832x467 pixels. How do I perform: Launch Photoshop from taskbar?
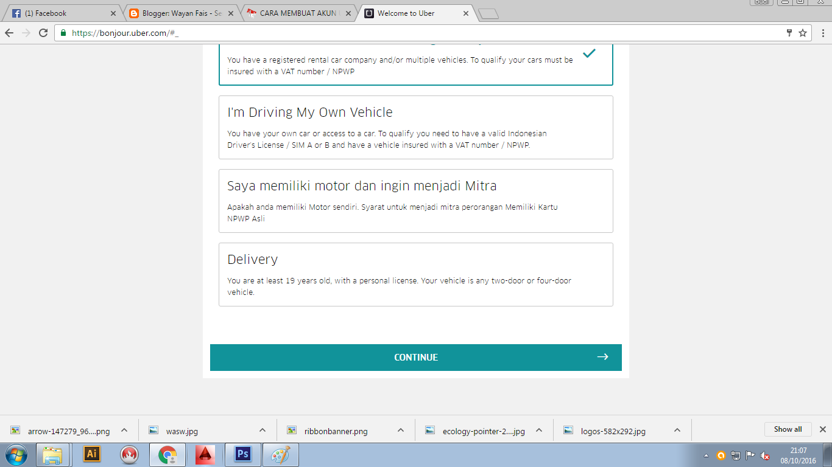[x=243, y=454]
